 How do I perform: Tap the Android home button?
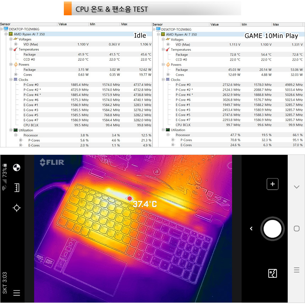pyautogui.click(x=296, y=228)
